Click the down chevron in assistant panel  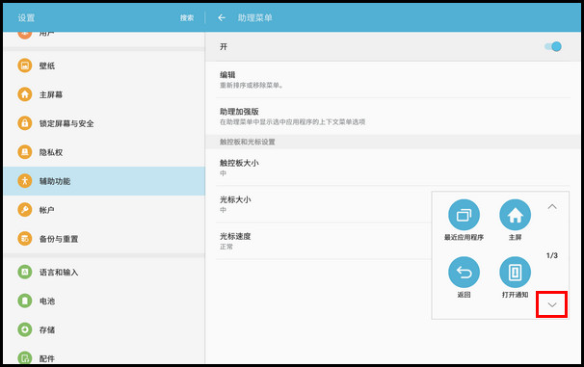pyautogui.click(x=552, y=304)
